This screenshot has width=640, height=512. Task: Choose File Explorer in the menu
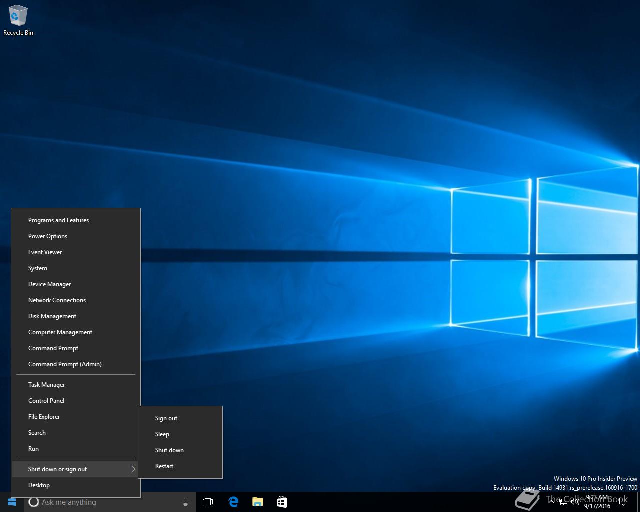click(76, 417)
